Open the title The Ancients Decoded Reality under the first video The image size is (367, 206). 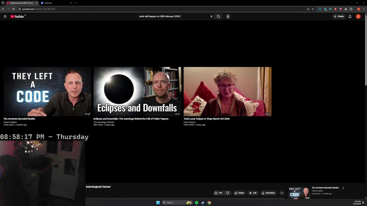(x=19, y=119)
